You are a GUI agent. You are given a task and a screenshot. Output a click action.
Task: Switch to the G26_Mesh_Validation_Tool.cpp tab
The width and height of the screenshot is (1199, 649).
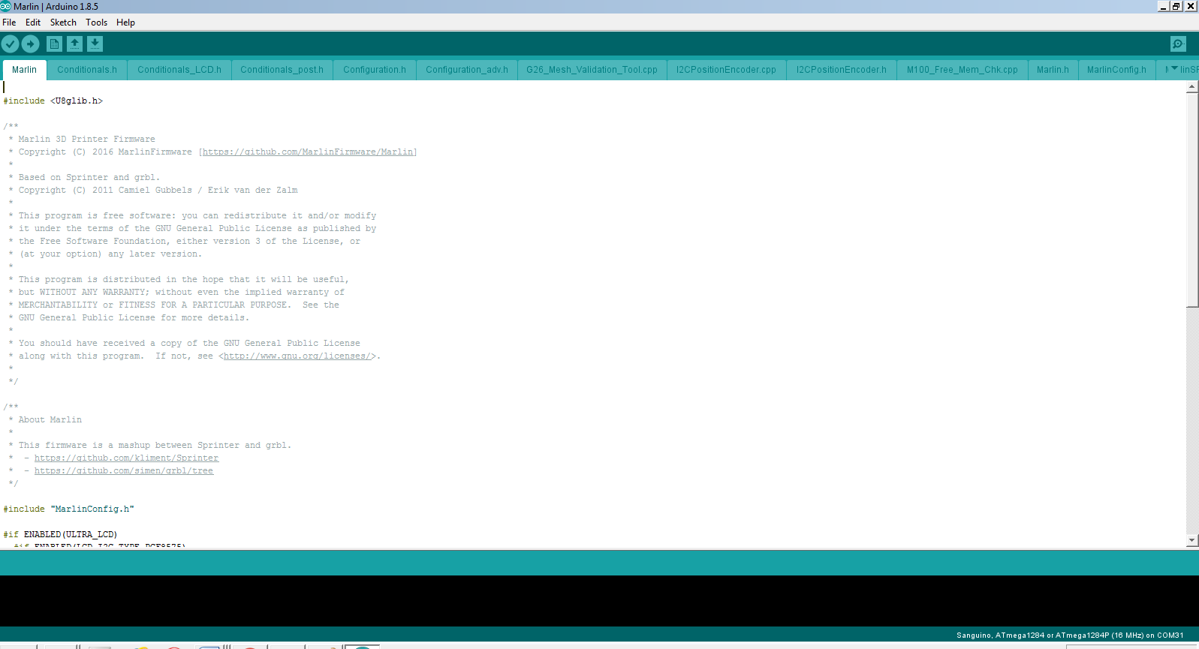592,70
